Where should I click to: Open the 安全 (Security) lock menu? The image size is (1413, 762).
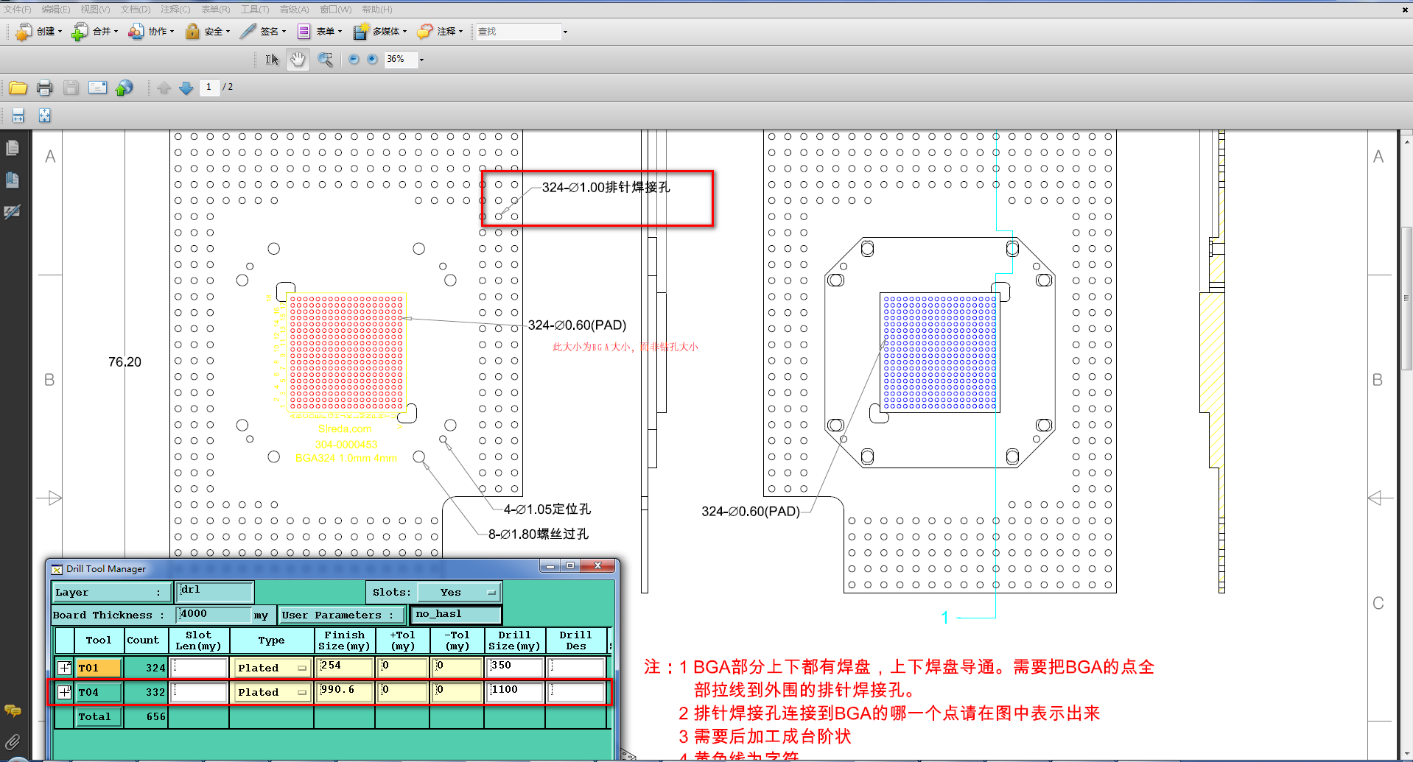tap(207, 32)
